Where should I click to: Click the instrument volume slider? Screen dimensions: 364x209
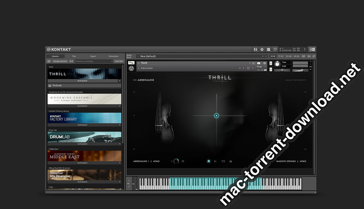click(x=300, y=70)
